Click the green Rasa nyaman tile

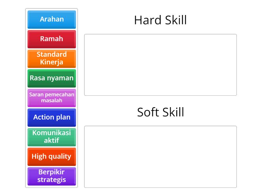point(51,78)
